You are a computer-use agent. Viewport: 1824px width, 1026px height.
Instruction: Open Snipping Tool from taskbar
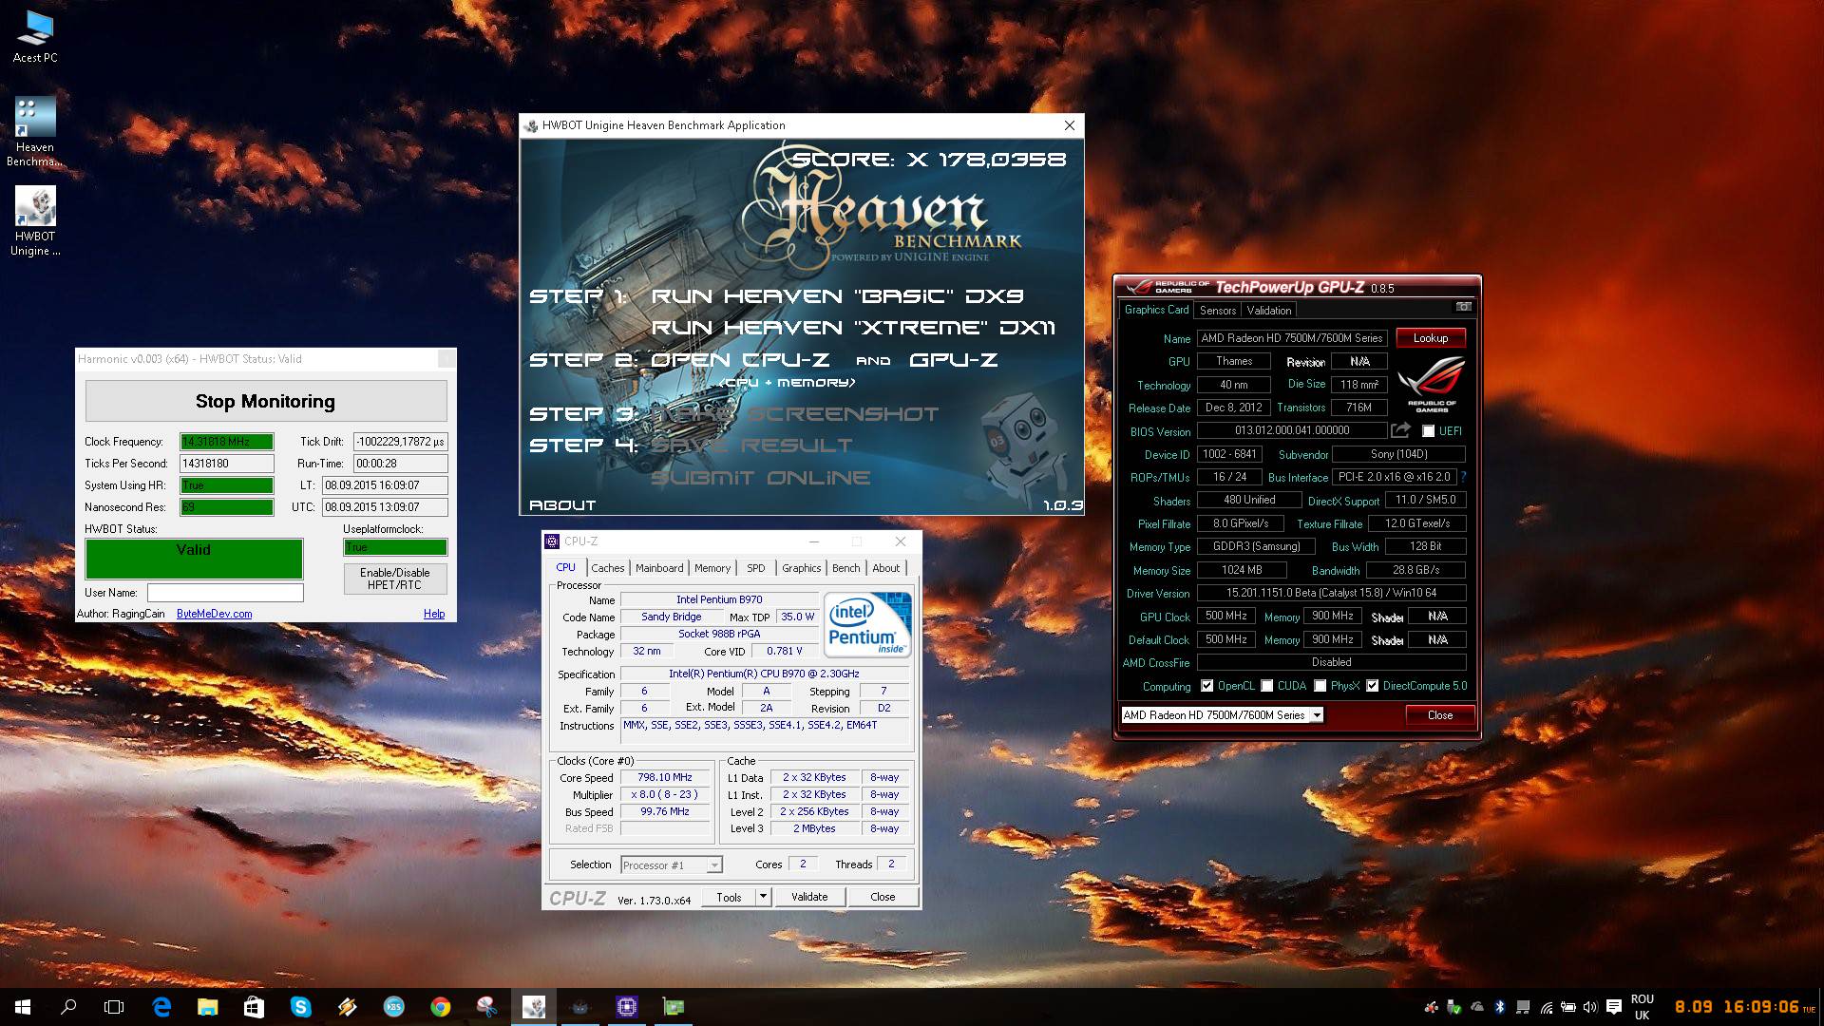pyautogui.click(x=486, y=1007)
